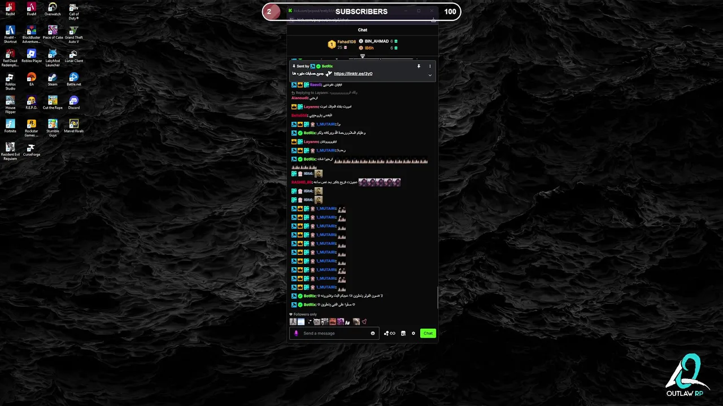Unpin the pinned BotRix message

click(x=419, y=66)
